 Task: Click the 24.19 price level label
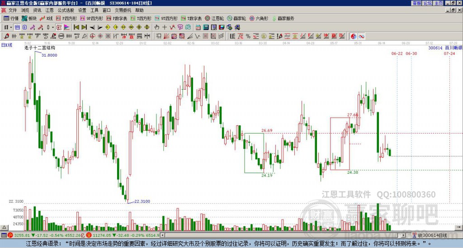pos(267,175)
